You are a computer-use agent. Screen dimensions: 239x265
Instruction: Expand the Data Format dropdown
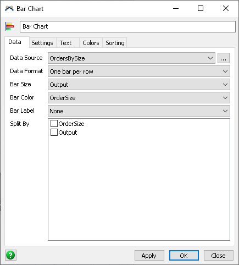pyautogui.click(x=139, y=71)
